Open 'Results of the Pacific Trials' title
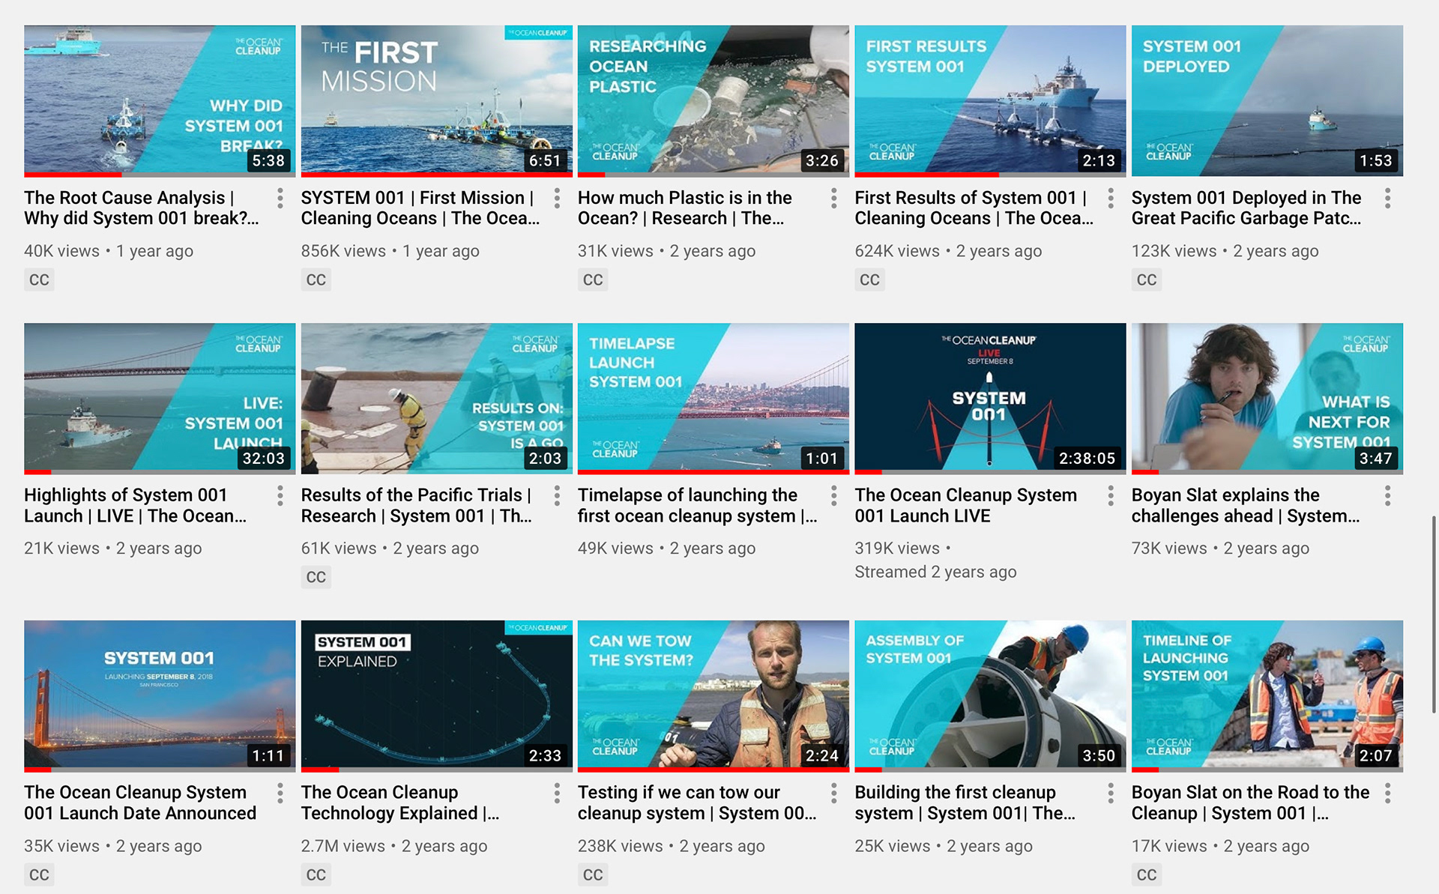 click(x=417, y=506)
